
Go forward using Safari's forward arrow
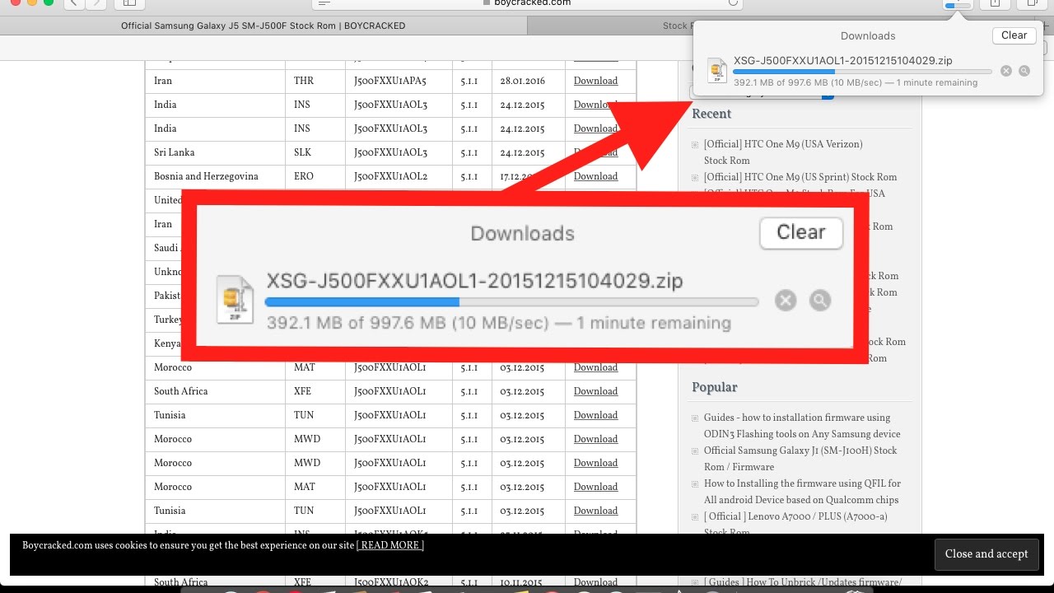[96, 3]
